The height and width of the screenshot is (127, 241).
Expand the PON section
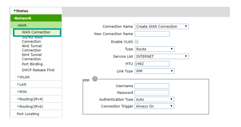click(22, 92)
